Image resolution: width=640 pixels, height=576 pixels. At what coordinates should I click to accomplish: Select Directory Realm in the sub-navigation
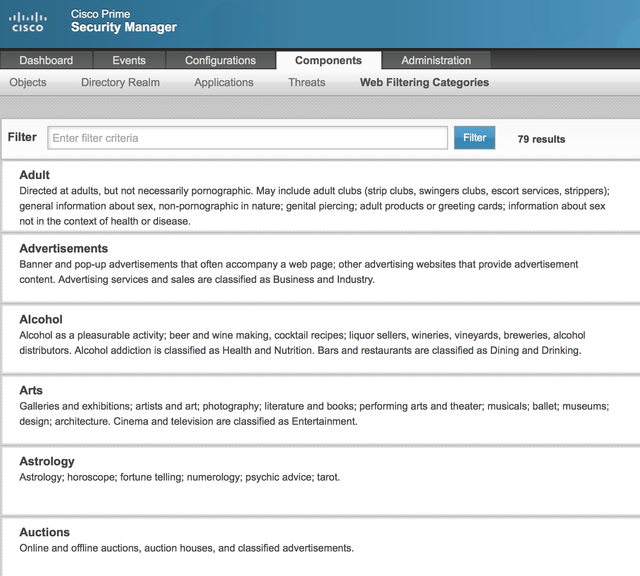pyautogui.click(x=120, y=82)
